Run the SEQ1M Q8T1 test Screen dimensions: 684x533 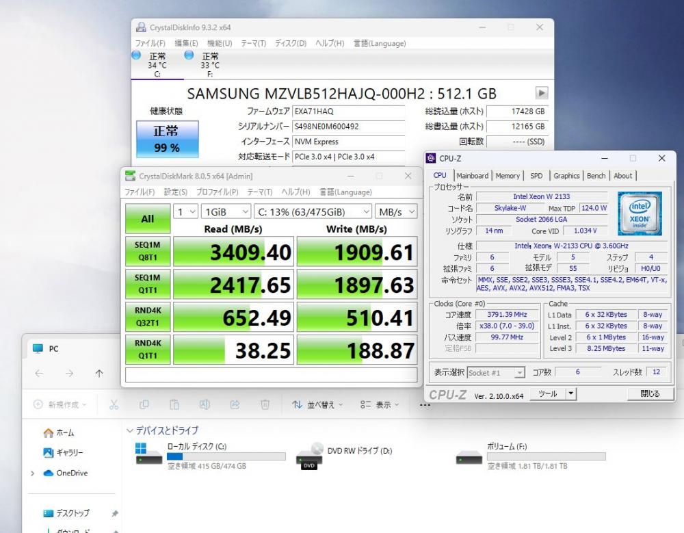coord(148,251)
